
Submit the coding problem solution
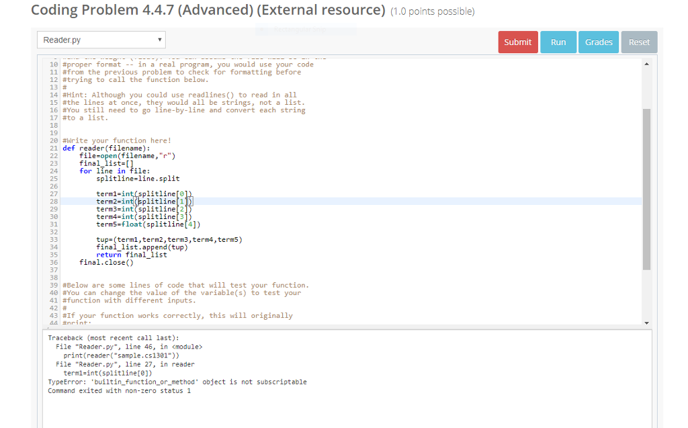[x=517, y=41]
